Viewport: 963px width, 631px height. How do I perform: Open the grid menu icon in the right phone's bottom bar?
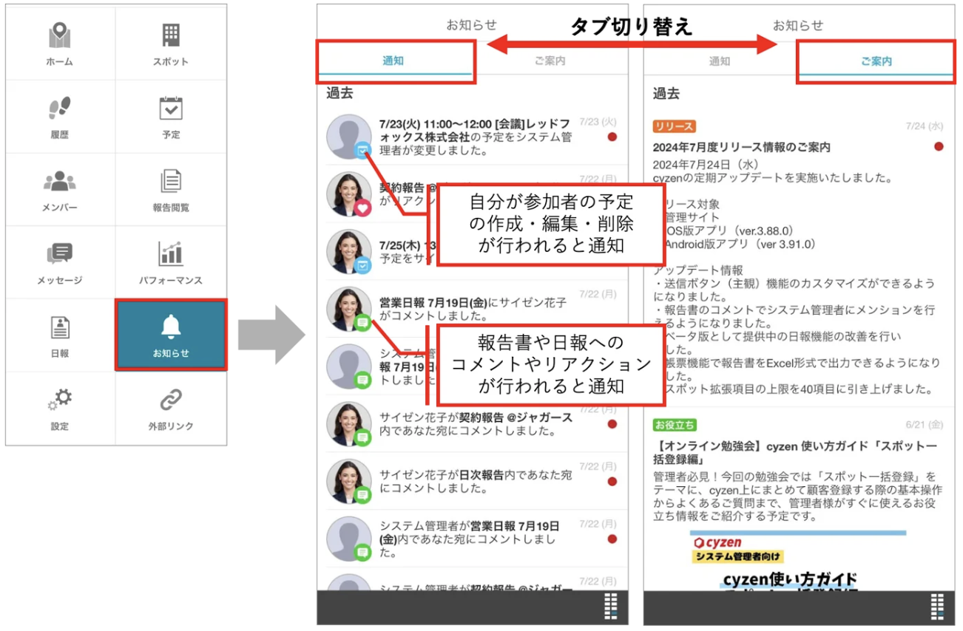(x=937, y=606)
